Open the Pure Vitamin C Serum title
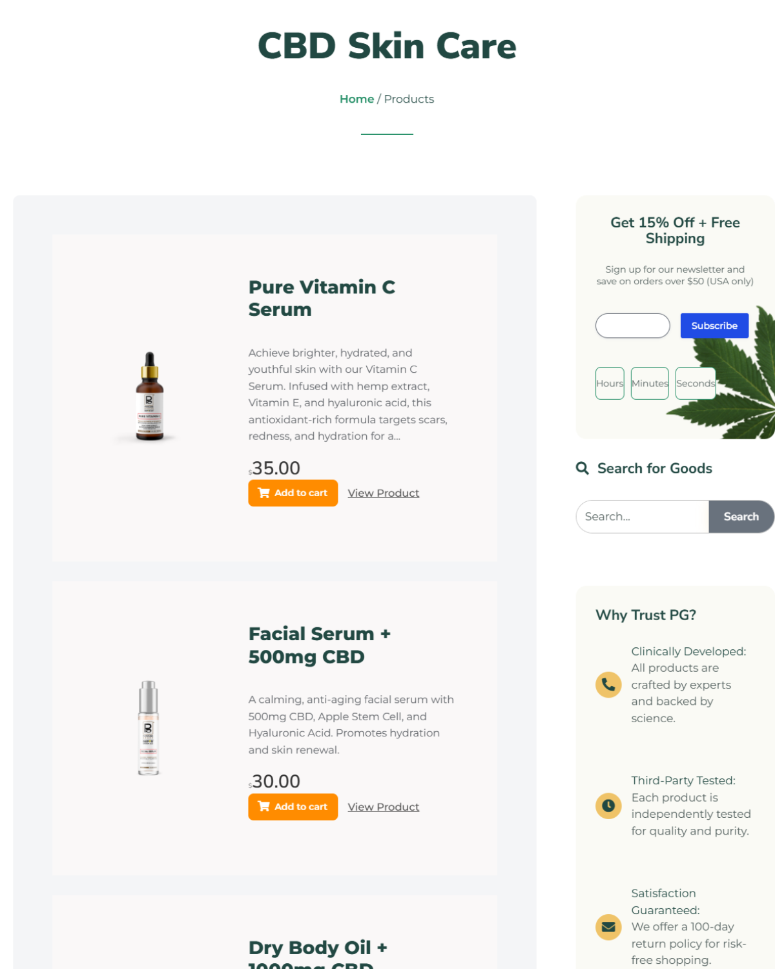This screenshot has width=775, height=969. pos(322,298)
